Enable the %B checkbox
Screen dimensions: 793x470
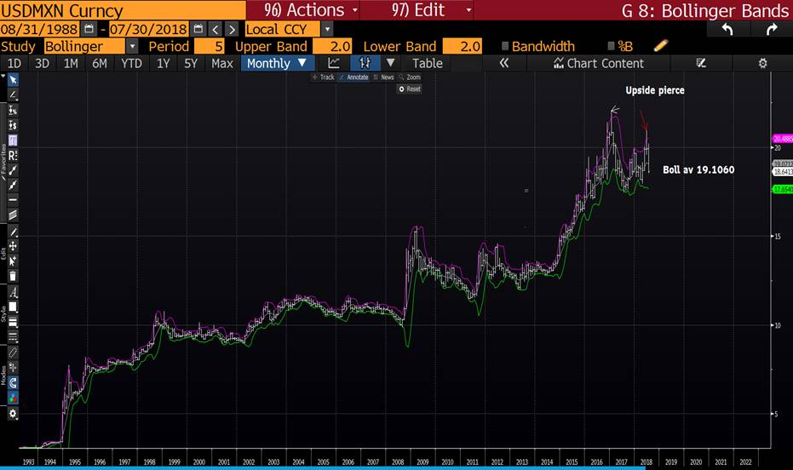tap(612, 47)
